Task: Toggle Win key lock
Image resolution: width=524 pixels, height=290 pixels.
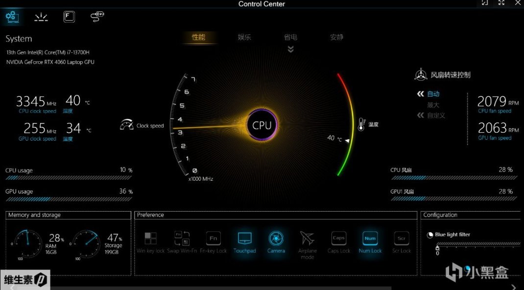Action: pyautogui.click(x=150, y=243)
